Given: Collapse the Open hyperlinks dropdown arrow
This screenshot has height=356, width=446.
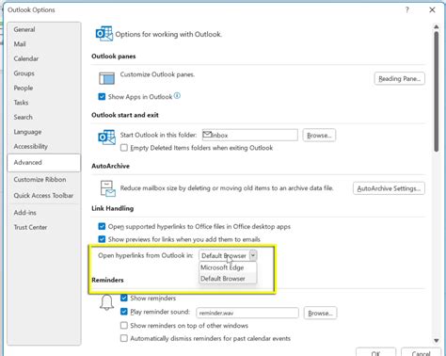Looking at the screenshot, I should (x=253, y=255).
